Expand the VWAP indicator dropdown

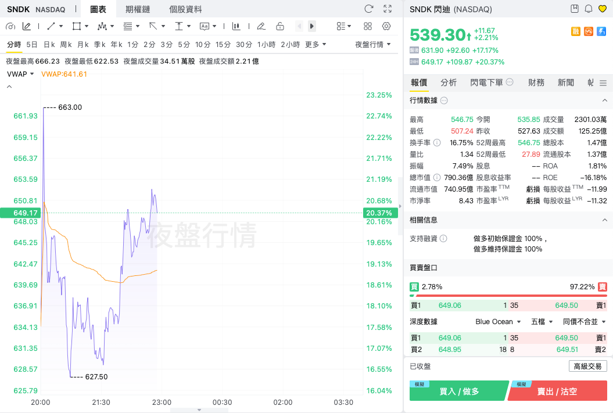click(x=21, y=74)
